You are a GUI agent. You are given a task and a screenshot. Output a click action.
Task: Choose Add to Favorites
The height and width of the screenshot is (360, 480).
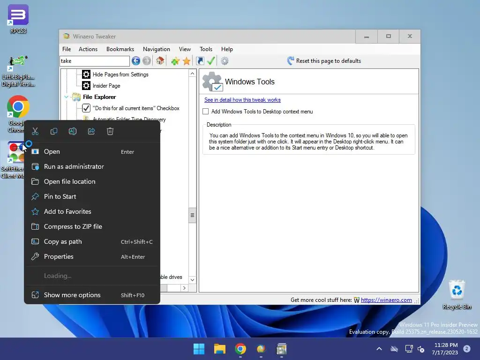(x=92, y=211)
